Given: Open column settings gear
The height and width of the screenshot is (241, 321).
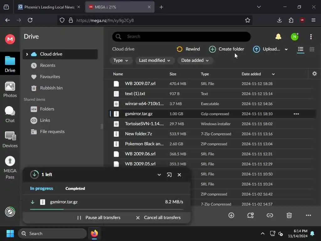Looking at the screenshot, I should pos(314,73).
